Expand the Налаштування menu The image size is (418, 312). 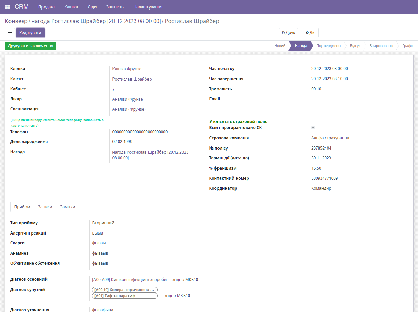tap(147, 7)
